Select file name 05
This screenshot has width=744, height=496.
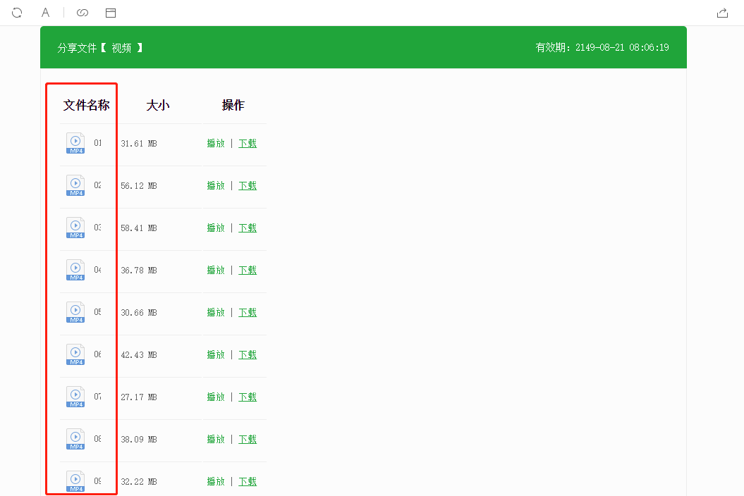pos(98,311)
